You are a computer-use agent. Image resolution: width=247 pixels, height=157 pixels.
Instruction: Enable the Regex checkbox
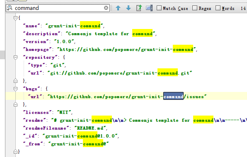click(195, 8)
